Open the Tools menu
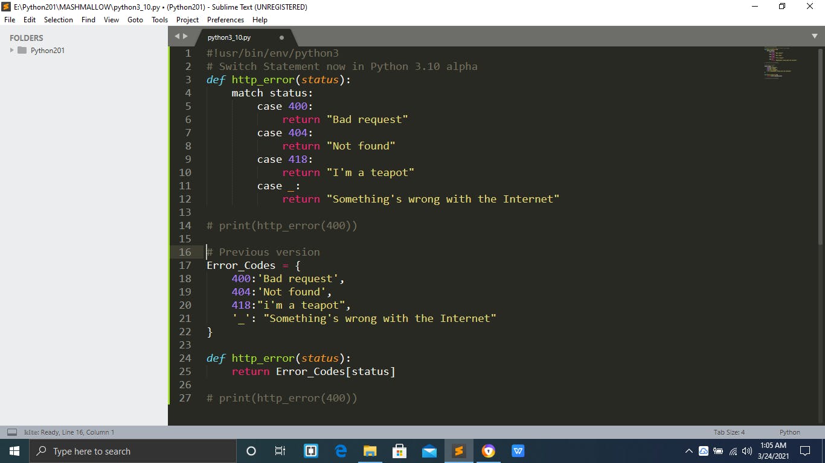Image resolution: width=825 pixels, height=463 pixels. click(x=160, y=20)
